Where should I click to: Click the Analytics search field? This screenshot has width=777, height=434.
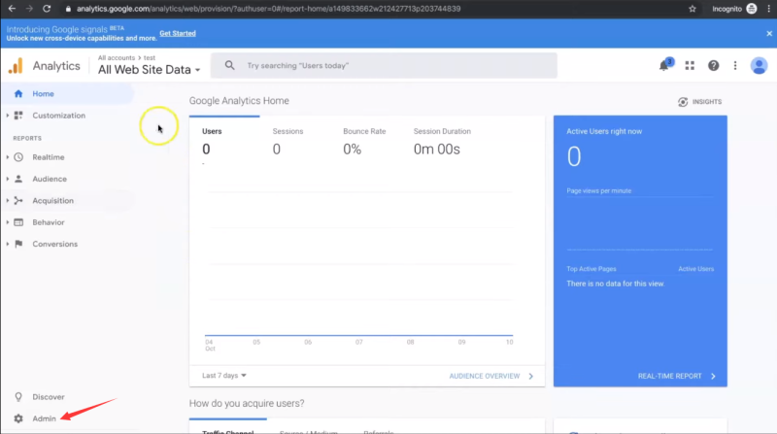(x=388, y=66)
